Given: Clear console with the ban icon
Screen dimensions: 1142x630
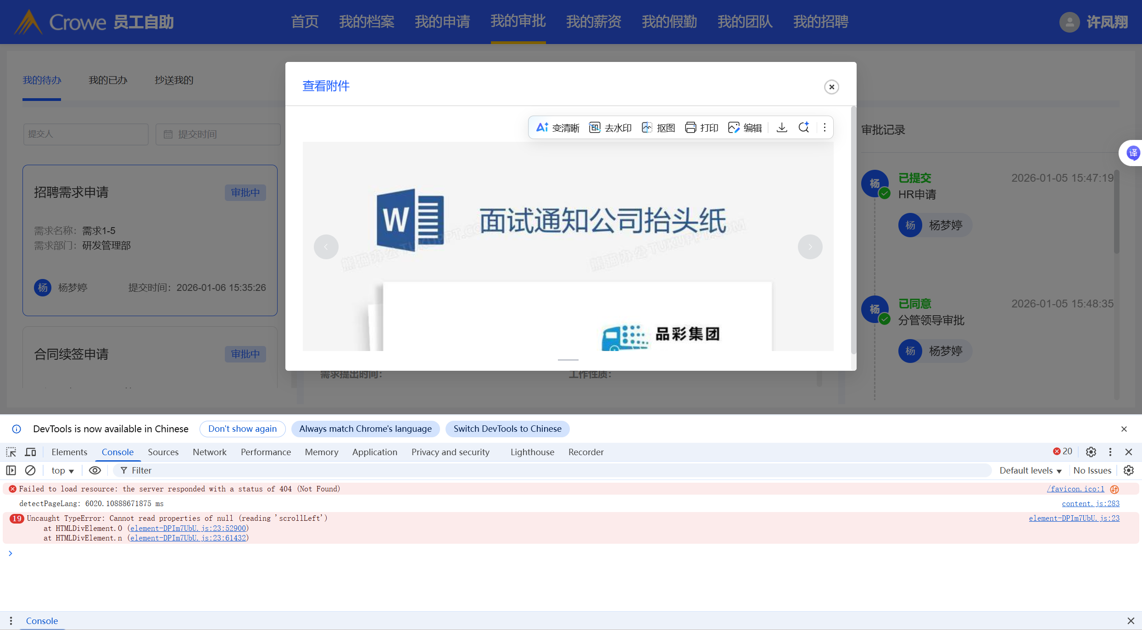Looking at the screenshot, I should coord(30,470).
